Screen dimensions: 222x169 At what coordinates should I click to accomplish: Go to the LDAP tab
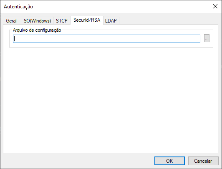(111, 21)
